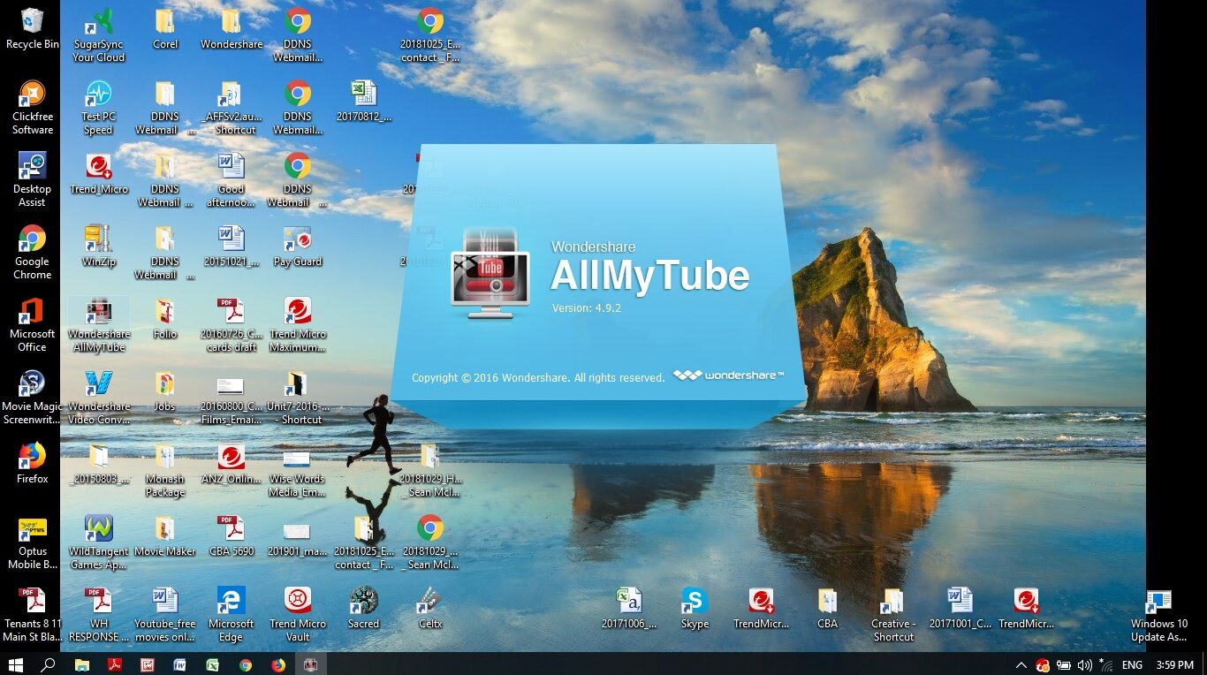
Task: Open the Windows Start menu
Action: [x=15, y=664]
